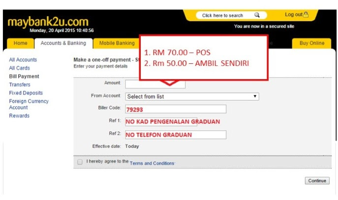
Task: Click the Biller Code input field
Action: (x=176, y=109)
